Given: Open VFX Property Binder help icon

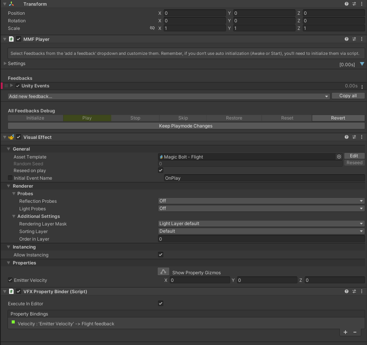Looking at the screenshot, I should 347,291.
